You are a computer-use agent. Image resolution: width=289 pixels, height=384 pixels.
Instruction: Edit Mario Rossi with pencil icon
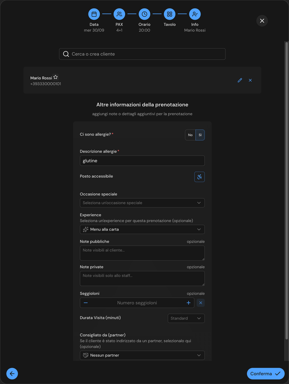click(240, 80)
